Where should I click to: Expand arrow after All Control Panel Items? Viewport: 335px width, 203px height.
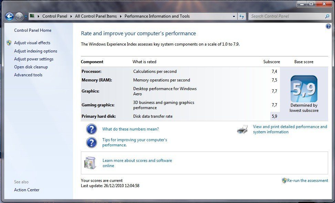point(121,16)
